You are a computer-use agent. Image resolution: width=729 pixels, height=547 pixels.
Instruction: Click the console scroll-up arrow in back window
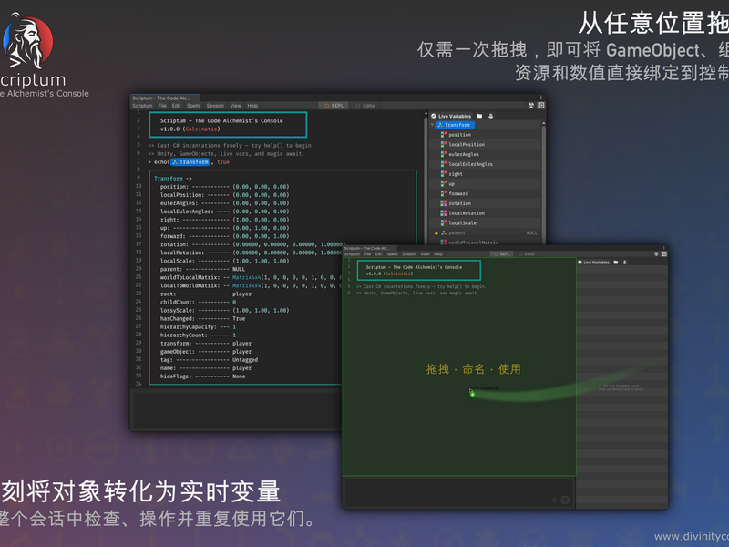tap(426, 113)
